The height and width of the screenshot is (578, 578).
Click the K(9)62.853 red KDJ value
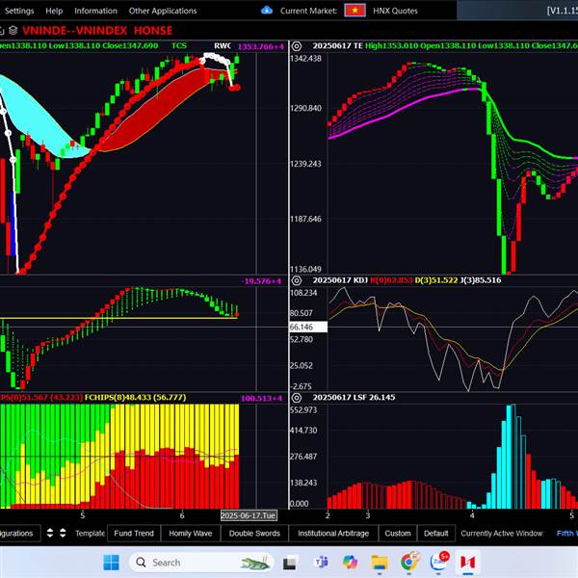391,280
